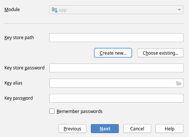The image size is (189, 137).
Task: Enable the Remember passwords checkbox
Action: [52, 111]
